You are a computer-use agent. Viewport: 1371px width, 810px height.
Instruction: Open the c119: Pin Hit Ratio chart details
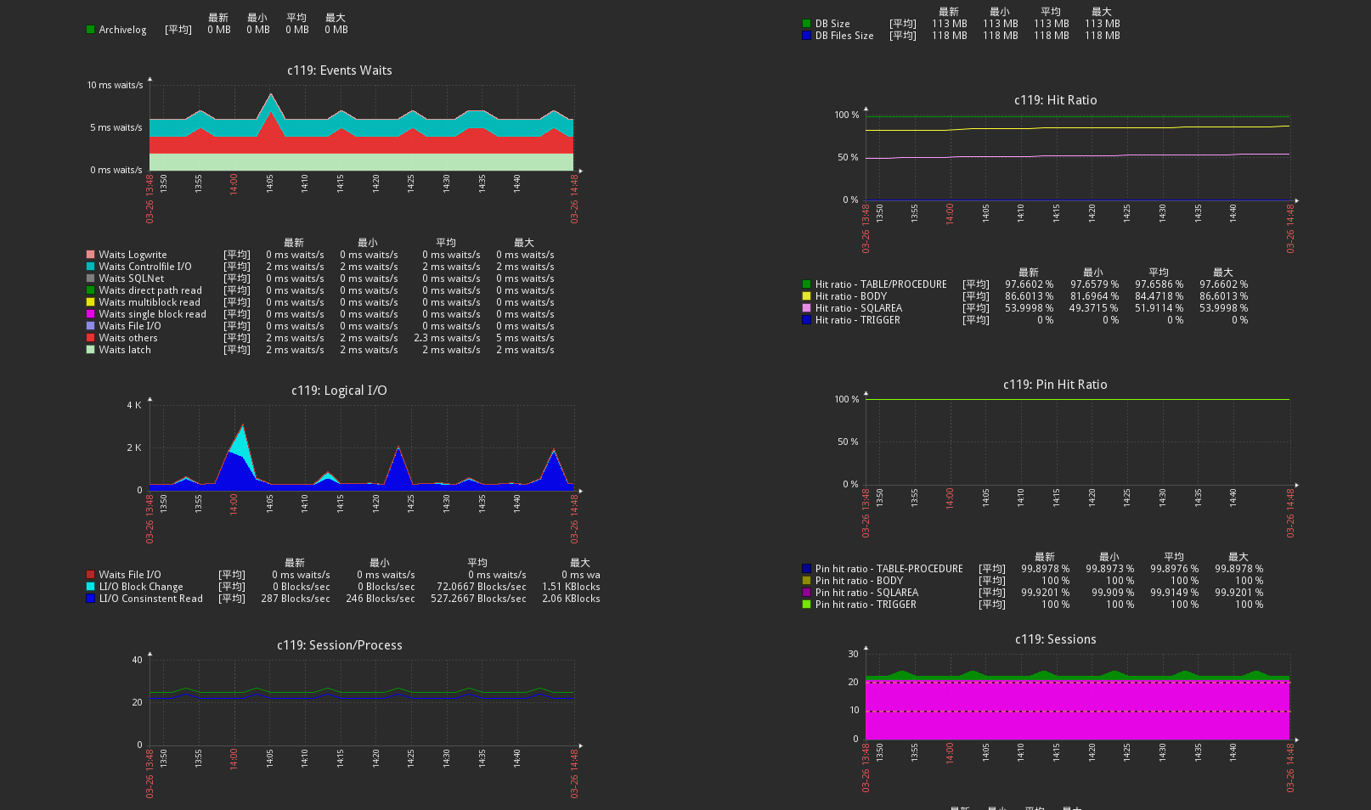point(1056,384)
